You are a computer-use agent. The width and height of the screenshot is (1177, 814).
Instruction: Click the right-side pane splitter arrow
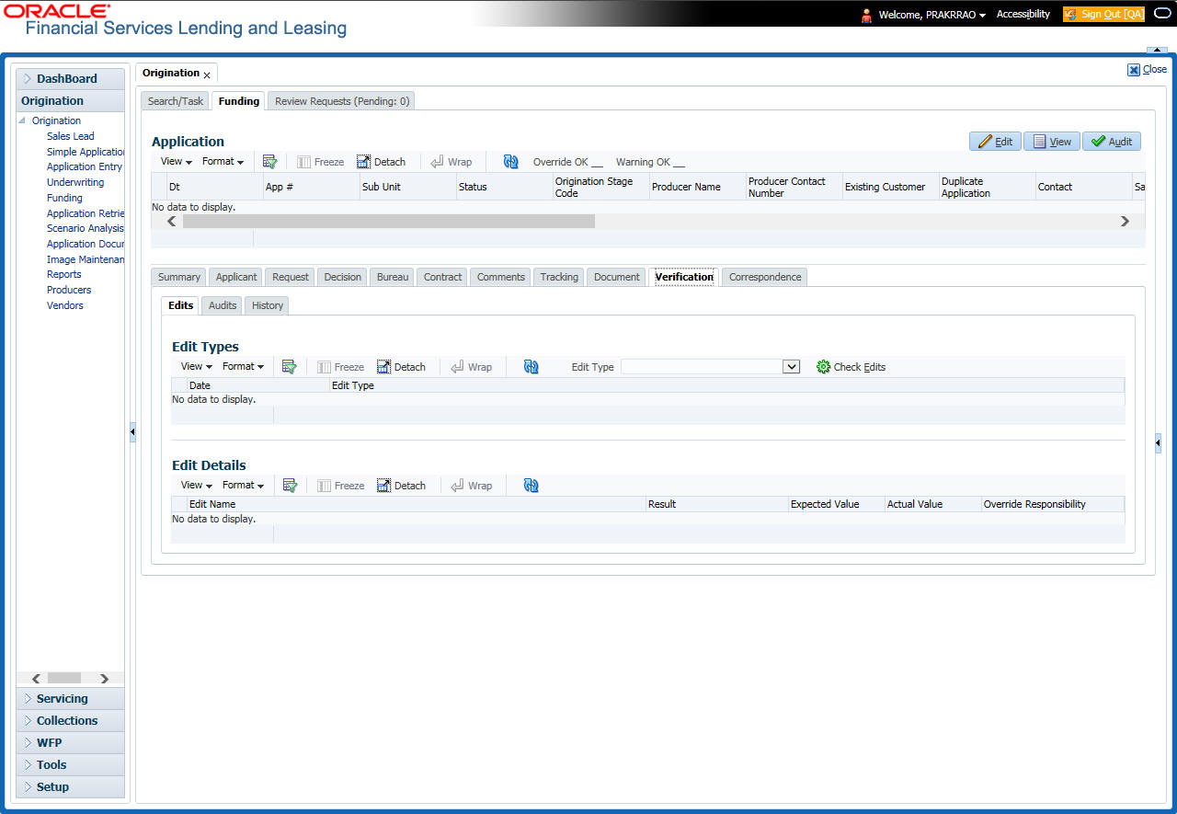tap(1158, 443)
